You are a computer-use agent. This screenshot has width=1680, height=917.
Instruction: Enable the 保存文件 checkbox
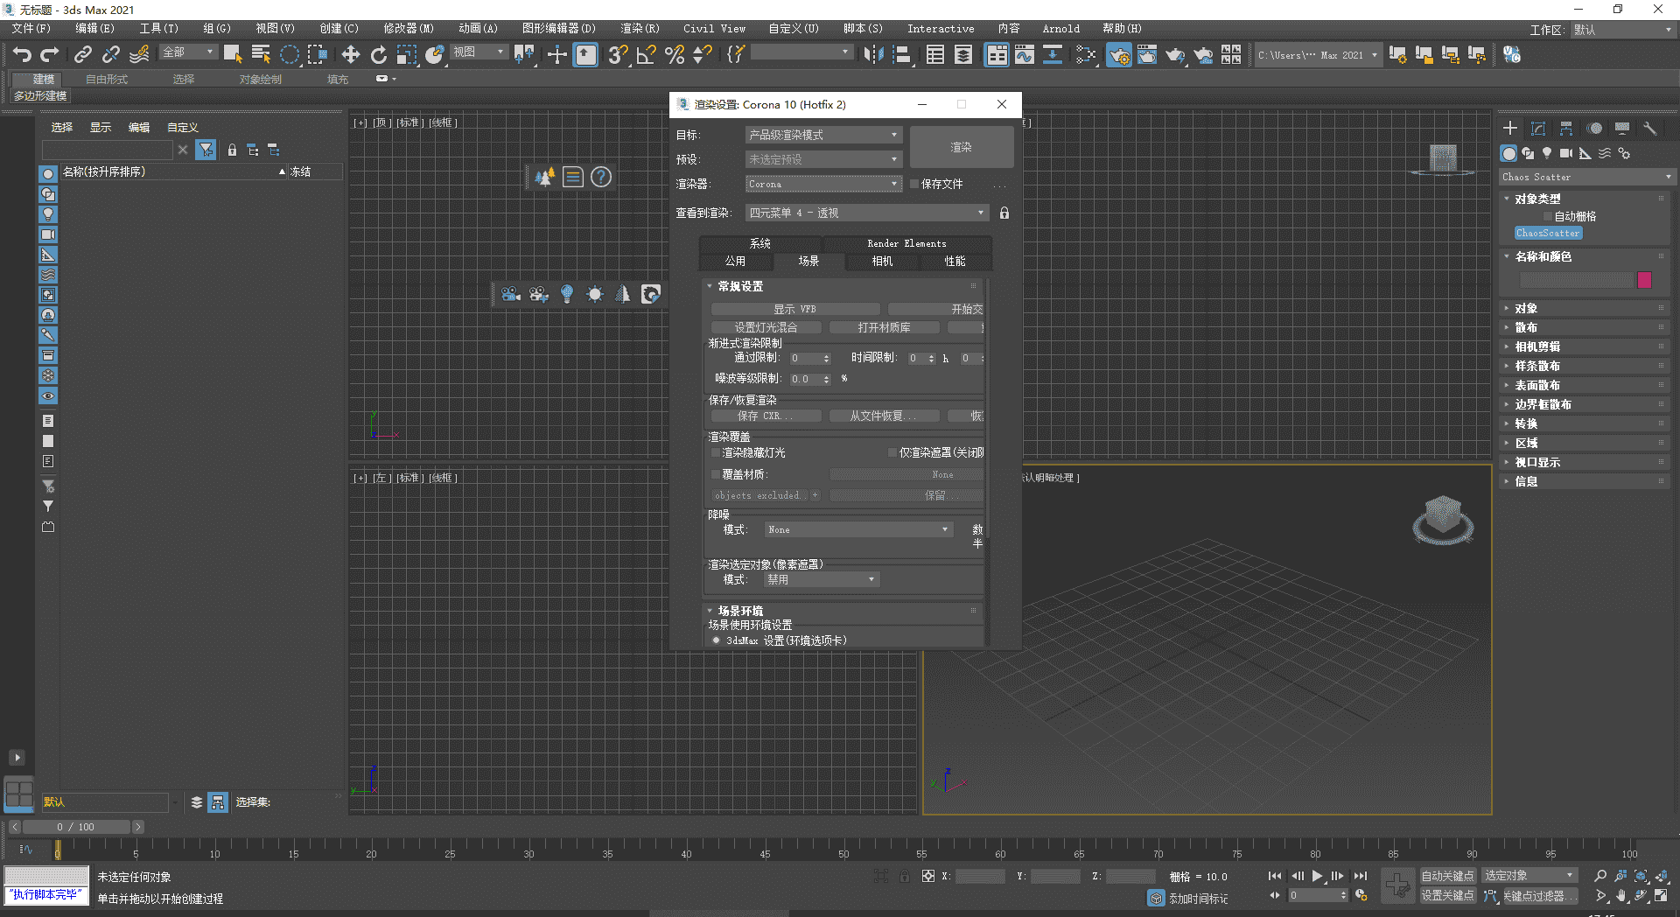914,185
